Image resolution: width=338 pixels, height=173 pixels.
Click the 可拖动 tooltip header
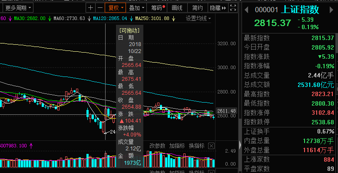click(x=129, y=30)
